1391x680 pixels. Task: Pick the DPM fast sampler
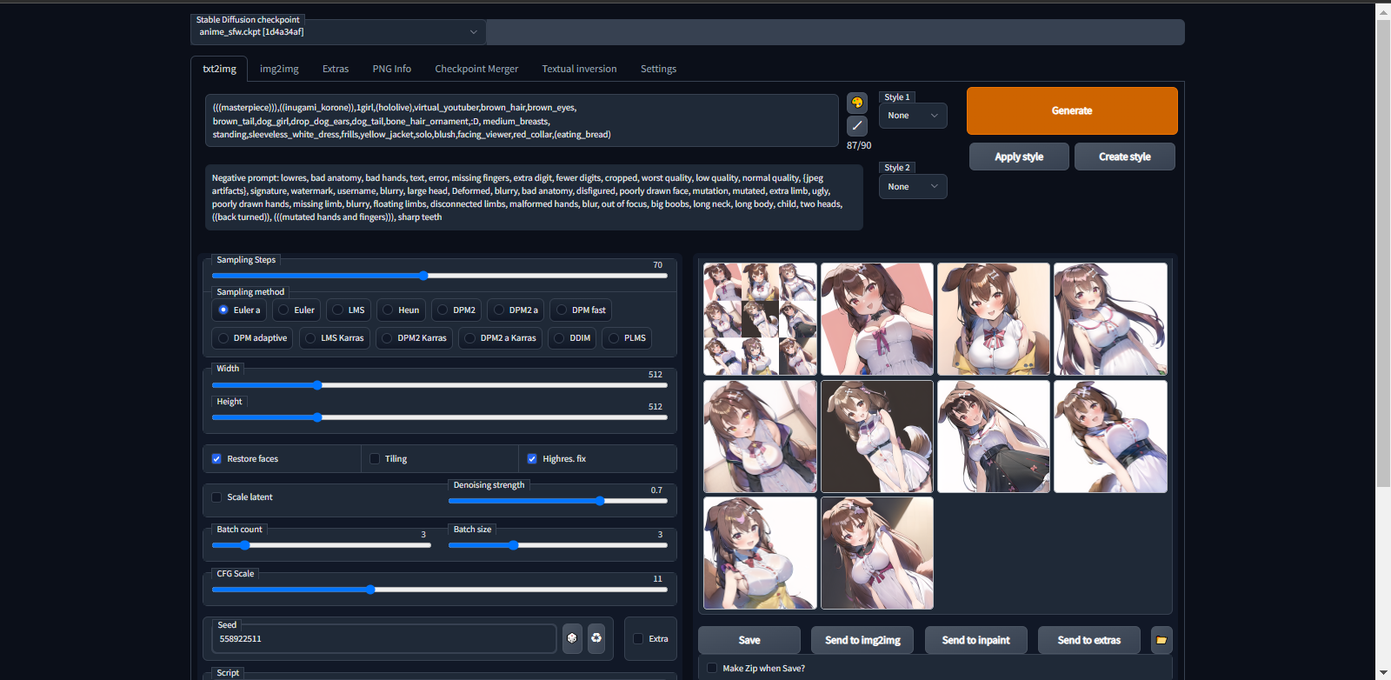[x=581, y=310]
